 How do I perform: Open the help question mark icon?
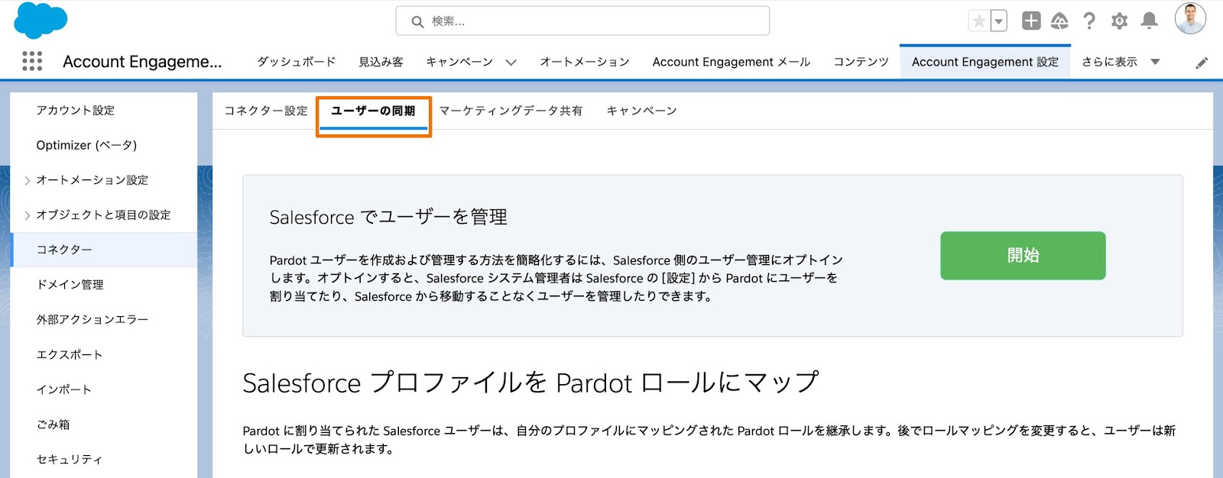(1089, 21)
